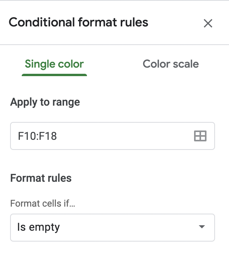Image resolution: width=229 pixels, height=254 pixels.
Task: Click the 'Format cells if…' label
Action: point(43,203)
